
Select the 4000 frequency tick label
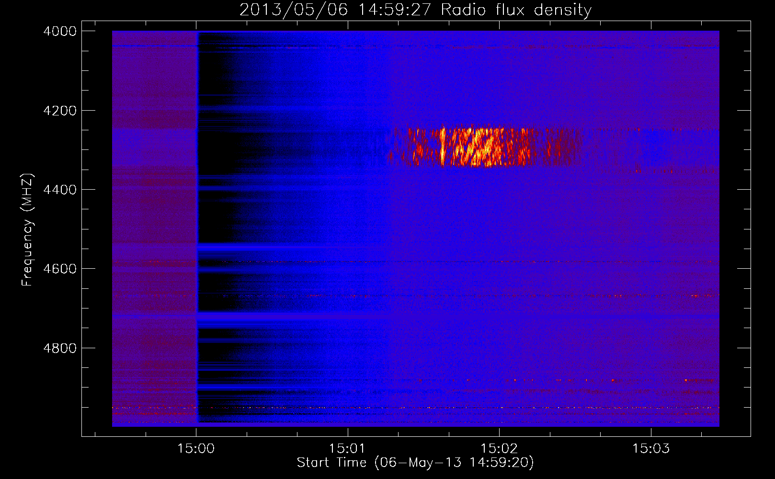click(60, 31)
